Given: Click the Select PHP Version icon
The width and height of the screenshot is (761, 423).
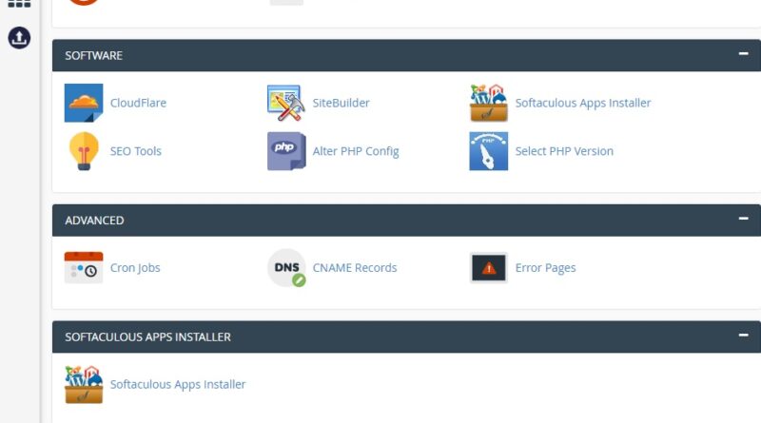Looking at the screenshot, I should (488, 151).
